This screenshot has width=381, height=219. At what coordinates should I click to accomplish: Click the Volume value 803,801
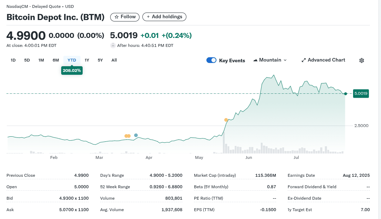(174, 198)
